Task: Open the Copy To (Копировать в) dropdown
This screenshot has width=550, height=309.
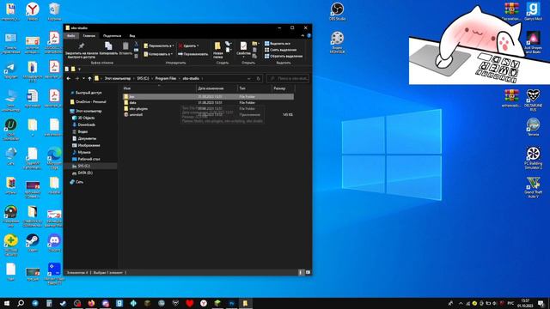Action: (158, 54)
